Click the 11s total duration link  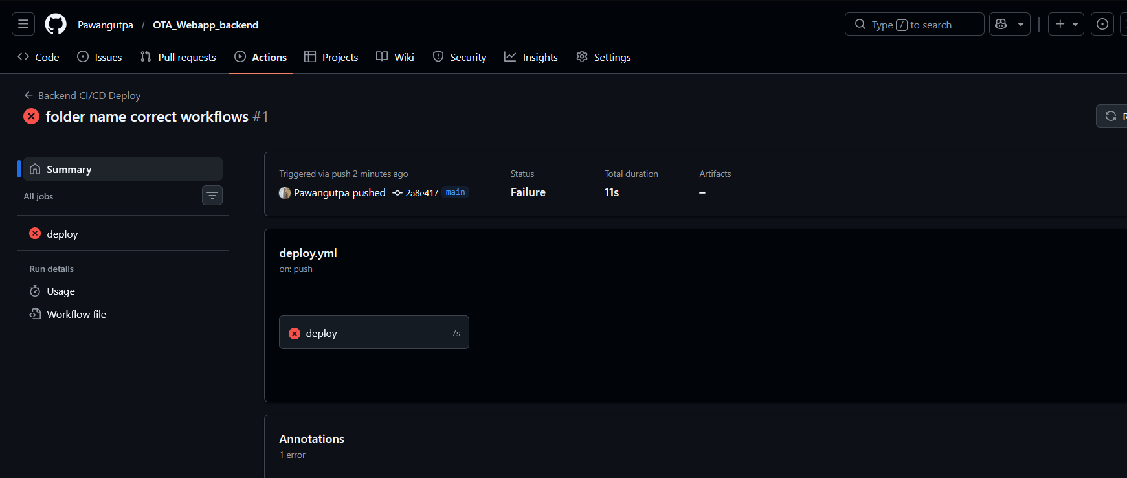612,192
